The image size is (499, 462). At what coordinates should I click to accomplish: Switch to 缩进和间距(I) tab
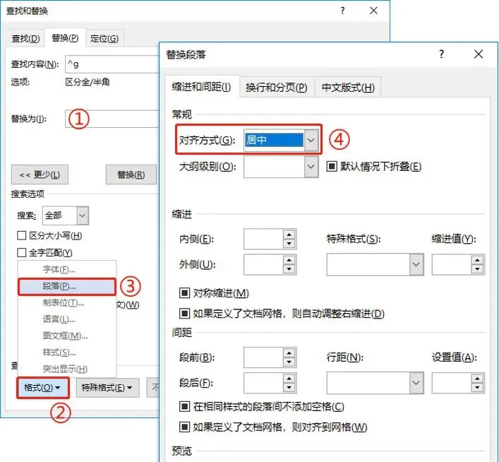tap(201, 87)
